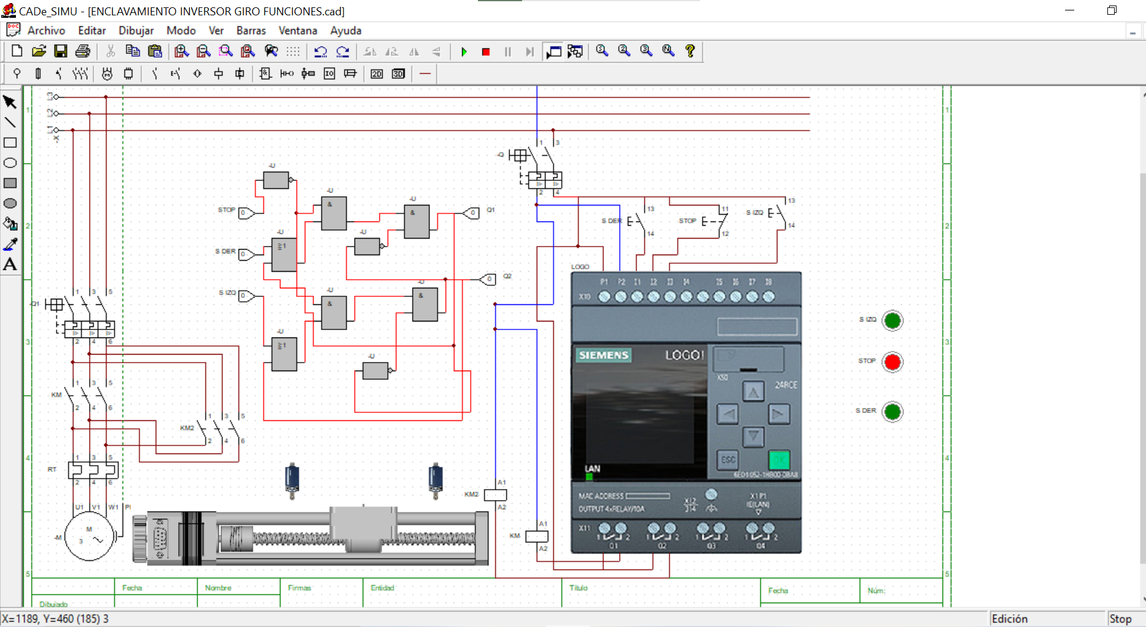1146x627 pixels.
Task: Click the Undo arrow icon
Action: coord(320,52)
